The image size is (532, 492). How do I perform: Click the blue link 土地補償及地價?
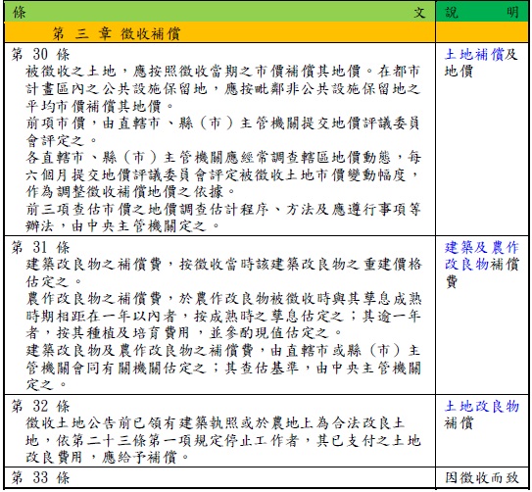(x=481, y=63)
